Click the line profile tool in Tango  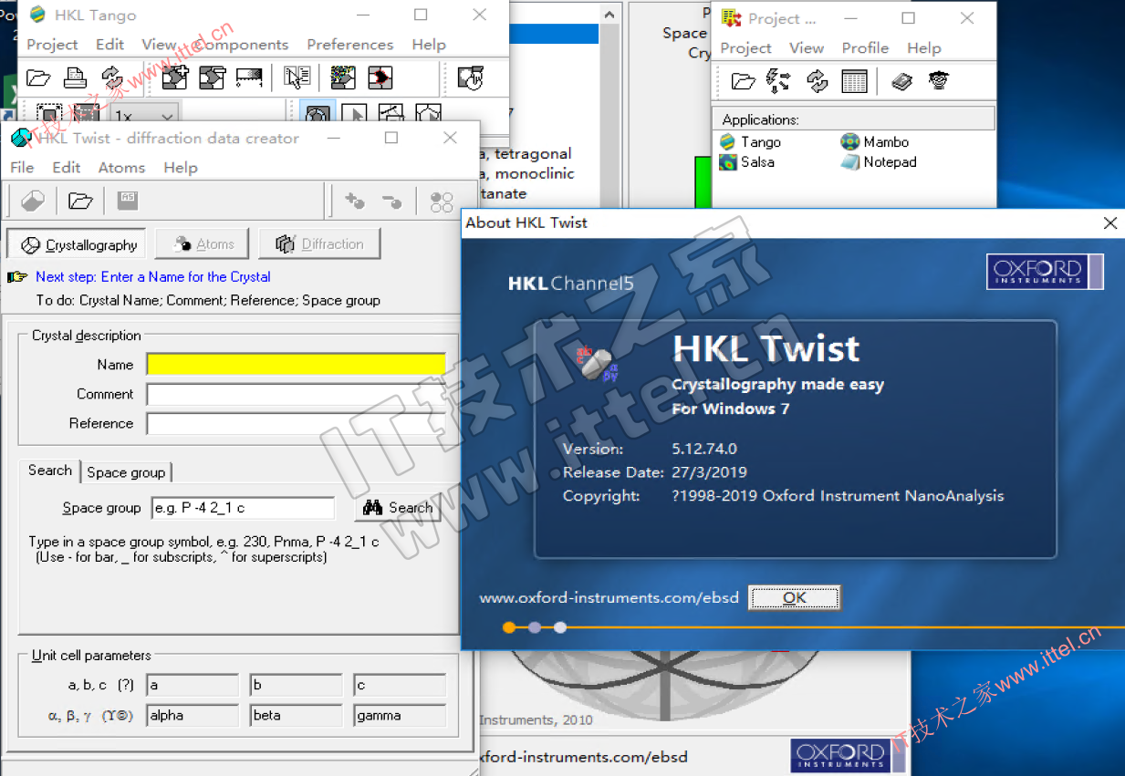(391, 114)
